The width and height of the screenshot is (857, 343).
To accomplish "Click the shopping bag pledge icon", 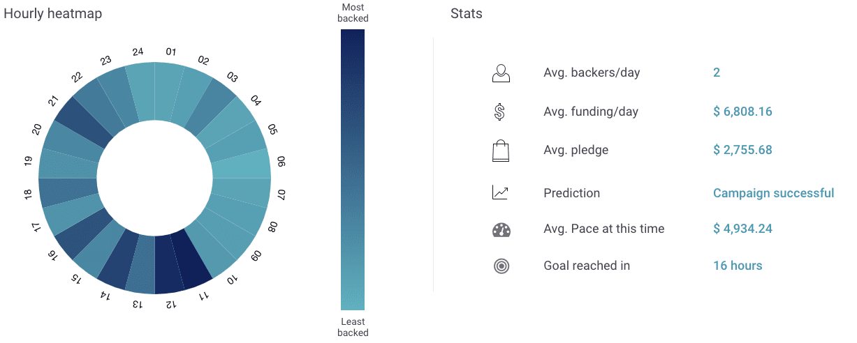I will tap(501, 151).
